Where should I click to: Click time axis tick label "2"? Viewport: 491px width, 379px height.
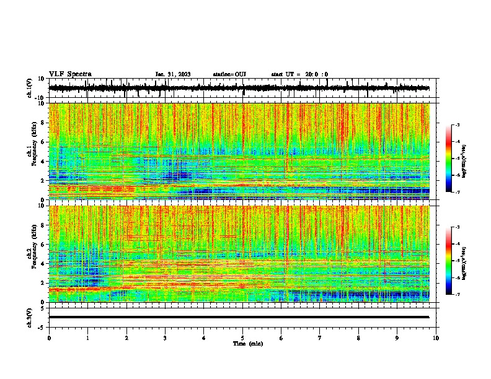pos(126,338)
